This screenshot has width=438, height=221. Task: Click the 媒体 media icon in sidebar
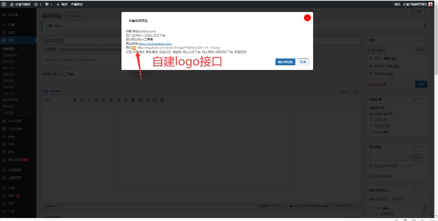(x=4, y=32)
